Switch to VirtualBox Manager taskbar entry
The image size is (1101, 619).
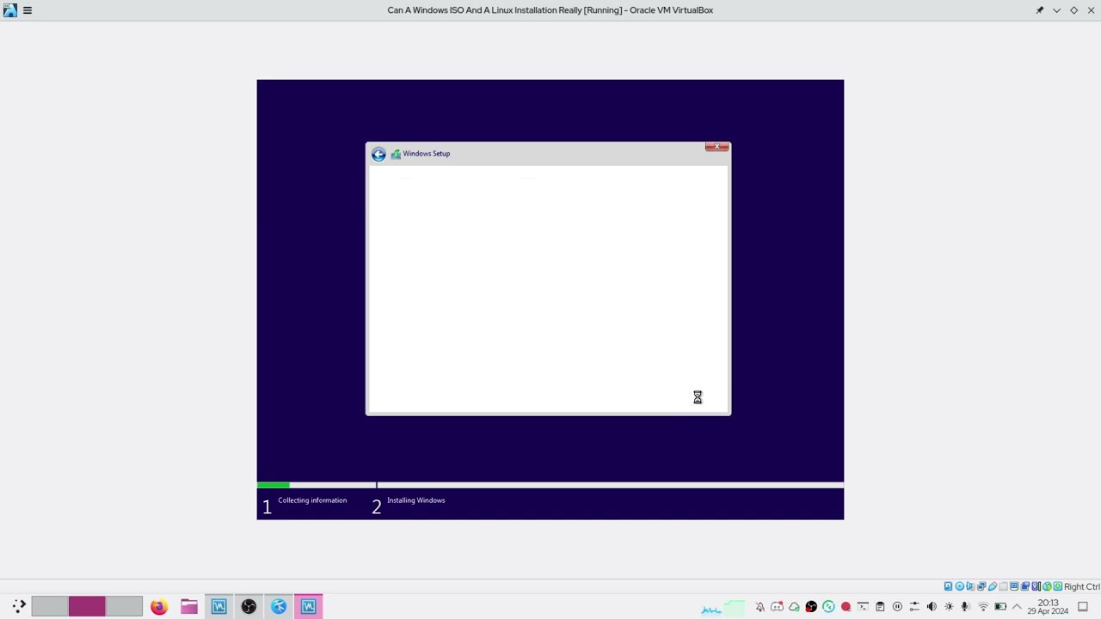pyautogui.click(x=218, y=607)
